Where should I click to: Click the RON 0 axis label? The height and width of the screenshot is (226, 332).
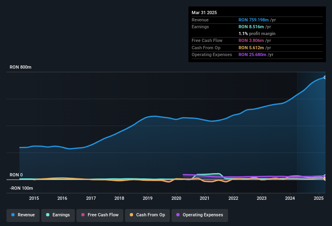tap(16, 175)
